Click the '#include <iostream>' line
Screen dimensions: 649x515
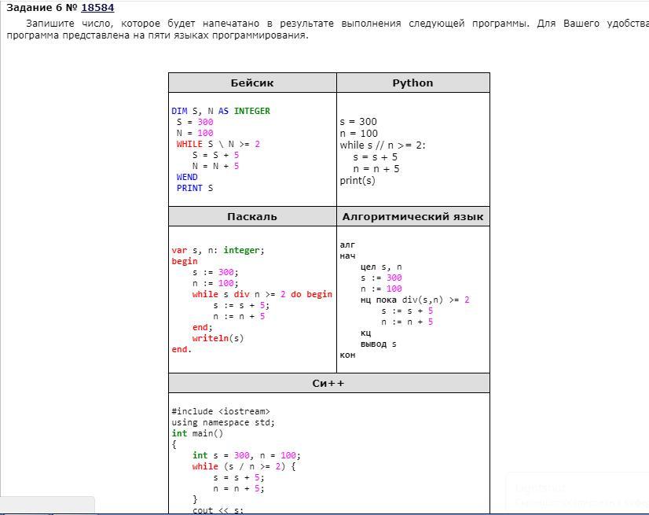pos(221,411)
